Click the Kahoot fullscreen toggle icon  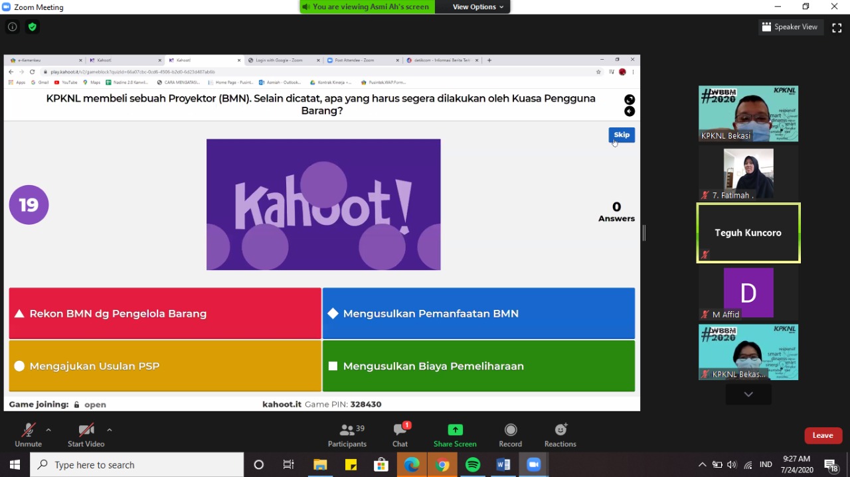630,100
